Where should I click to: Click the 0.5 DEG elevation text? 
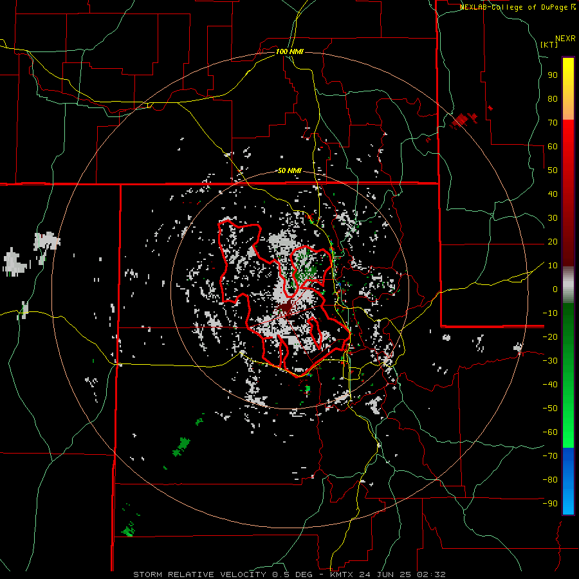point(293,574)
